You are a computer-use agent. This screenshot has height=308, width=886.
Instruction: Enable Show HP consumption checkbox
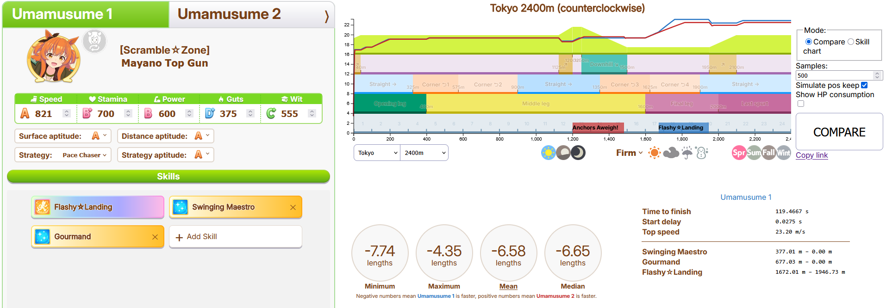tap(801, 104)
